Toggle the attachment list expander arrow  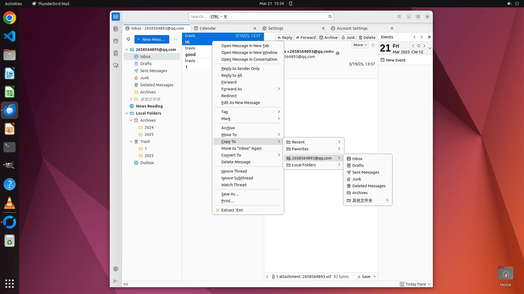(267, 277)
